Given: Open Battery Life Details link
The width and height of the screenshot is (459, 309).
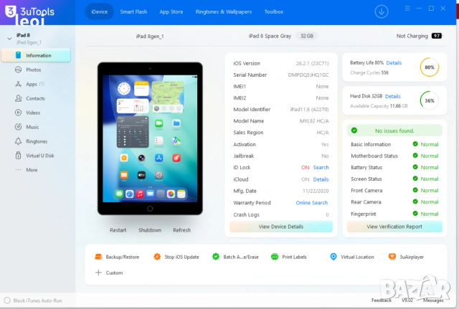Looking at the screenshot, I should [x=394, y=63].
